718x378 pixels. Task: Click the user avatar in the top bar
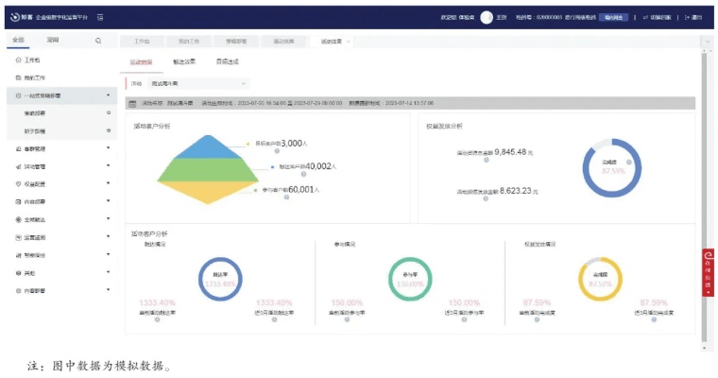[487, 17]
